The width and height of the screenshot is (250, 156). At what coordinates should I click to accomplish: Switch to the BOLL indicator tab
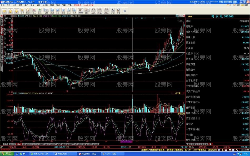tap(30, 144)
